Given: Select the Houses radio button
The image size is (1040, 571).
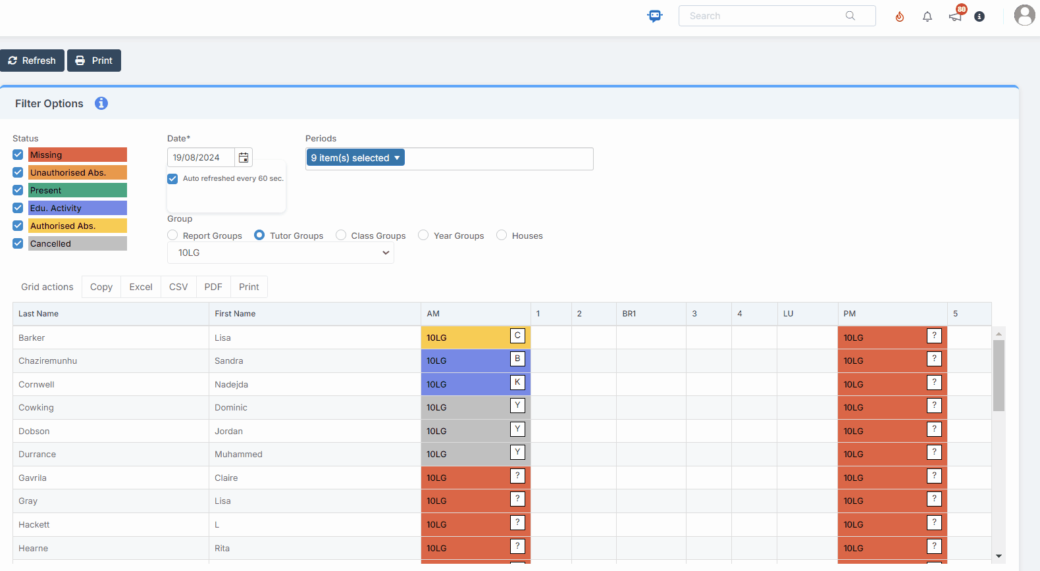Looking at the screenshot, I should [502, 235].
